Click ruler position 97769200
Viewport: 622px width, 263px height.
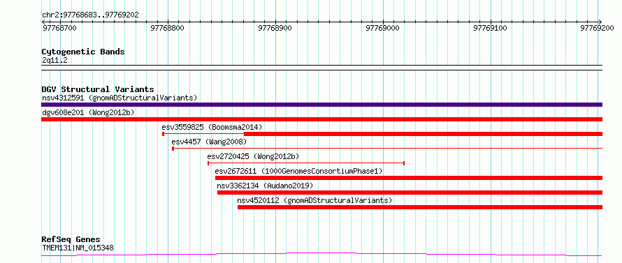coord(598,28)
